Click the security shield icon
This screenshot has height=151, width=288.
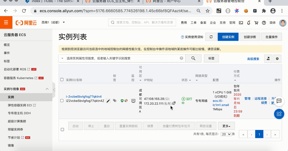(122, 101)
